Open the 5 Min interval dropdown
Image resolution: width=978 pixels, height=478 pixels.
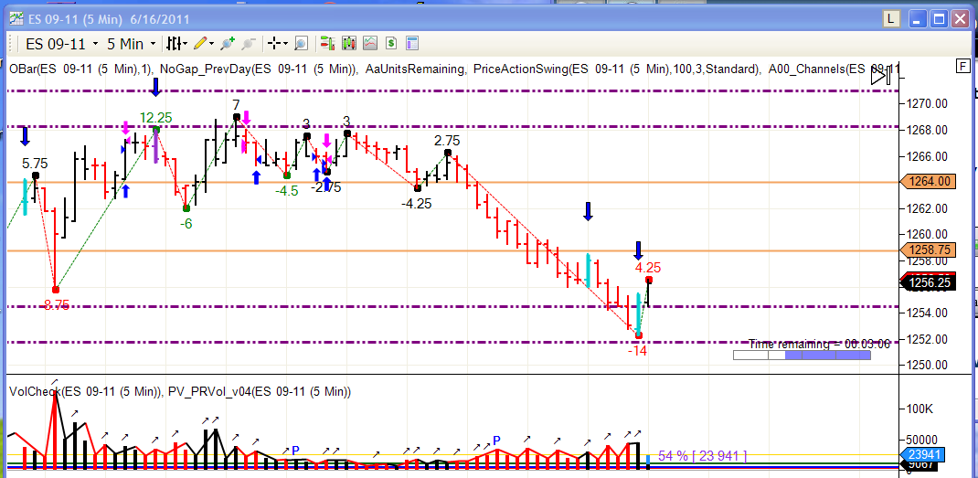(131, 44)
